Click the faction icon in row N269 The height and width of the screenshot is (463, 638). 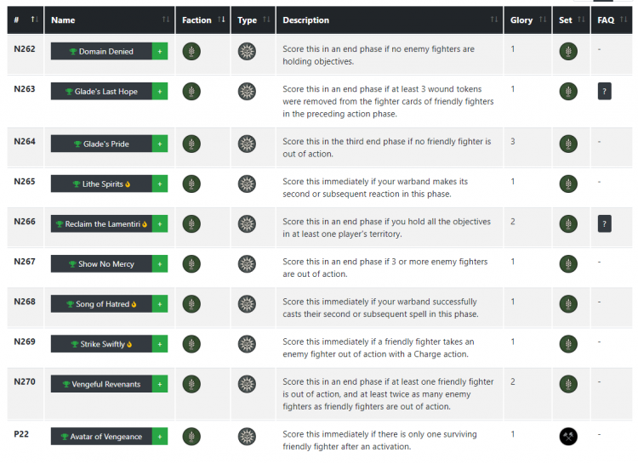[191, 344]
